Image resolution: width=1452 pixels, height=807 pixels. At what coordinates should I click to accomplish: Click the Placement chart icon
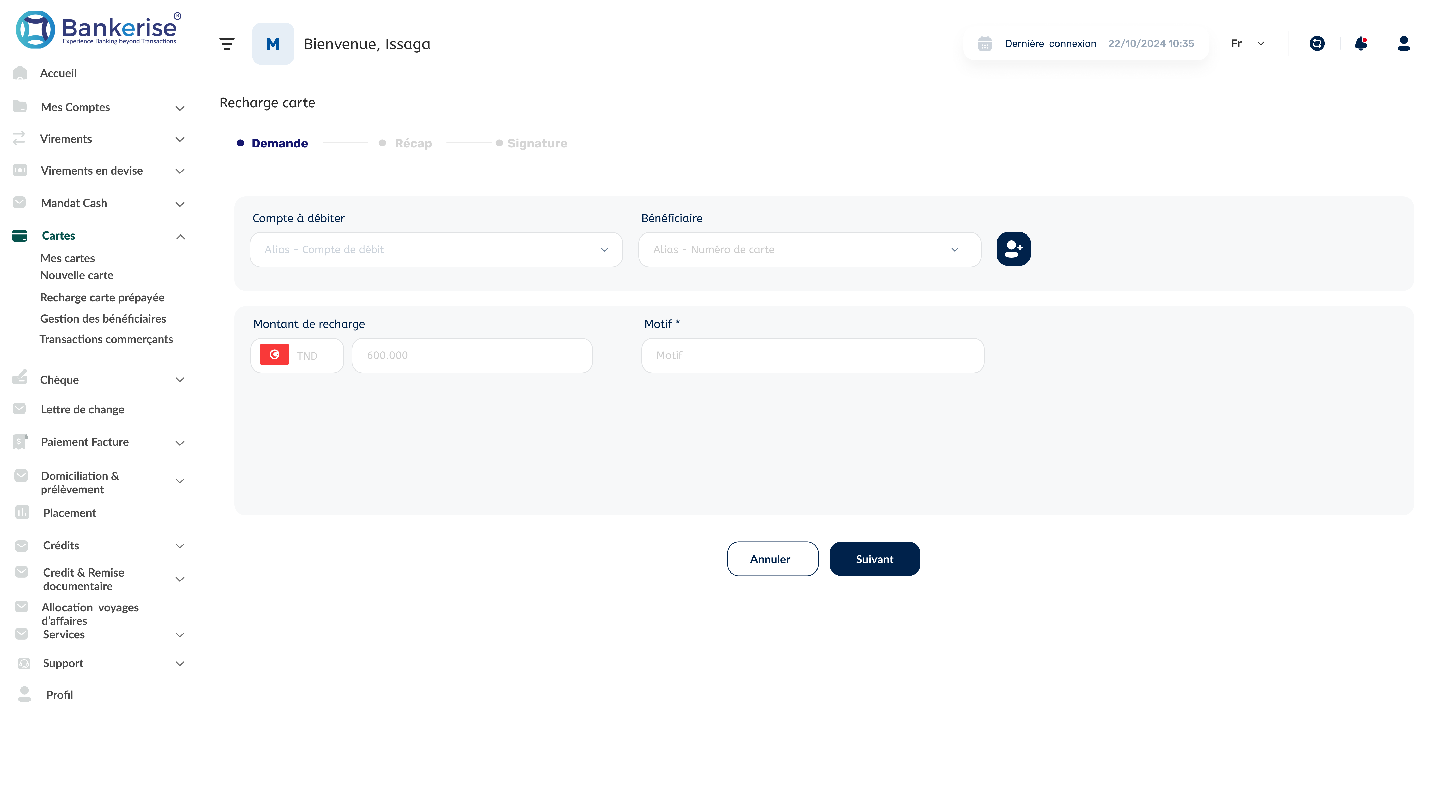[x=22, y=512]
